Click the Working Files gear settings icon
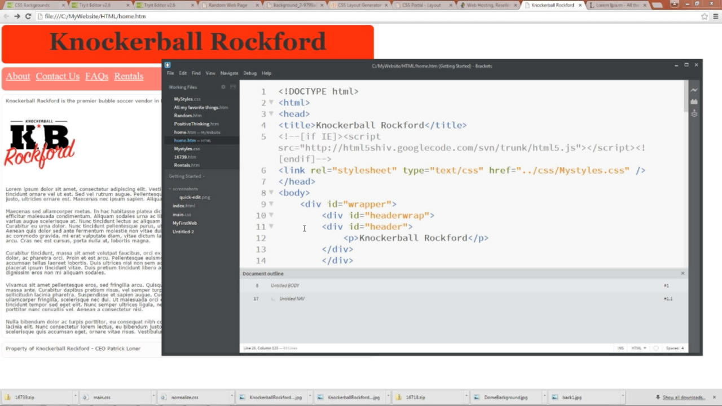This screenshot has width=722, height=406. pyautogui.click(x=223, y=87)
